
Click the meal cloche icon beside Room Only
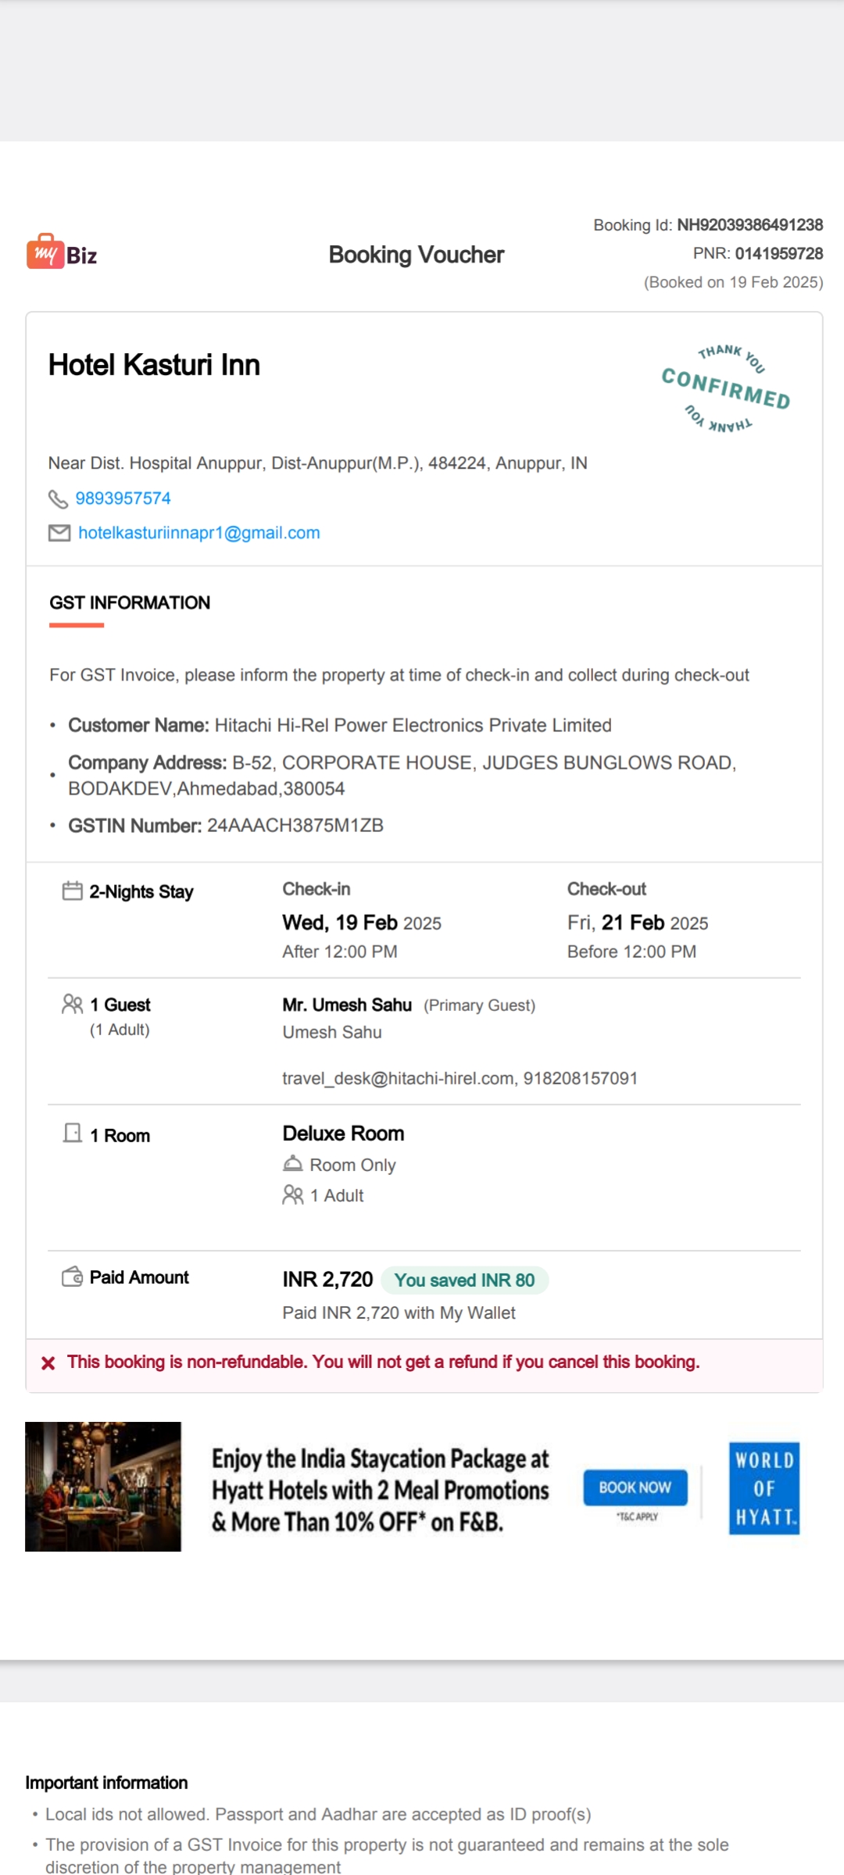[293, 1164]
